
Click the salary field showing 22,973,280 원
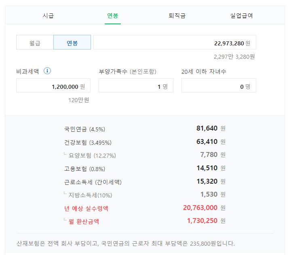(175, 42)
